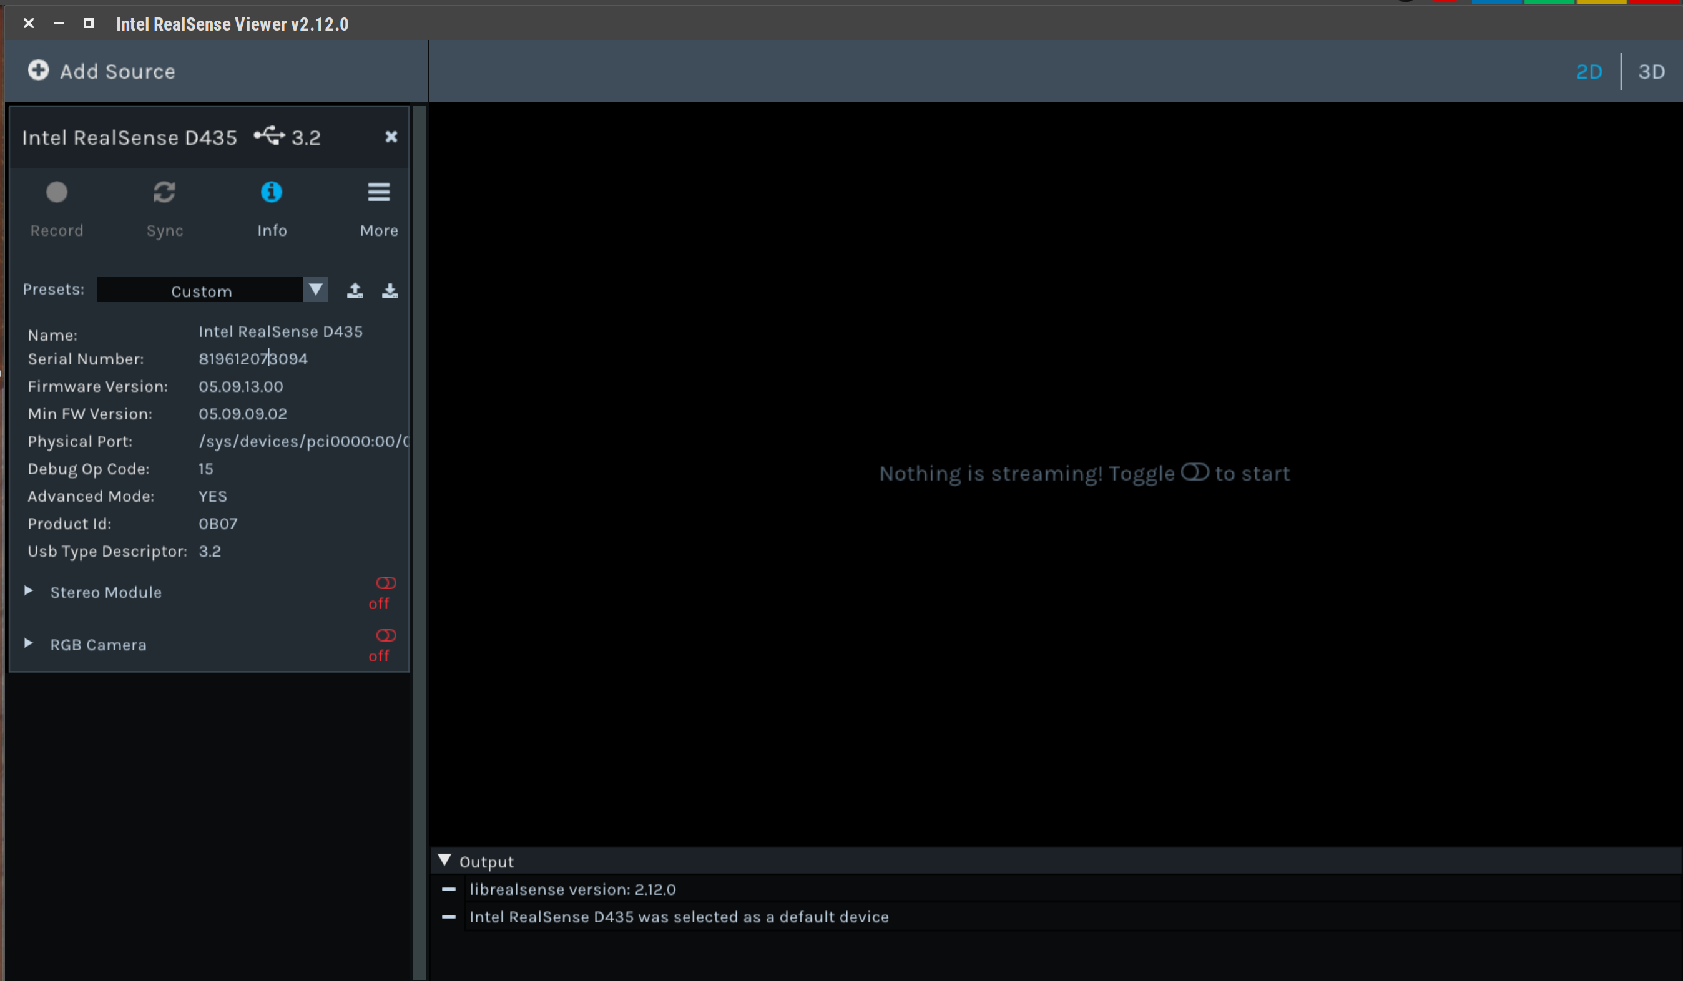Open the Presets dropdown arrow
The image size is (1683, 981).
tap(316, 290)
